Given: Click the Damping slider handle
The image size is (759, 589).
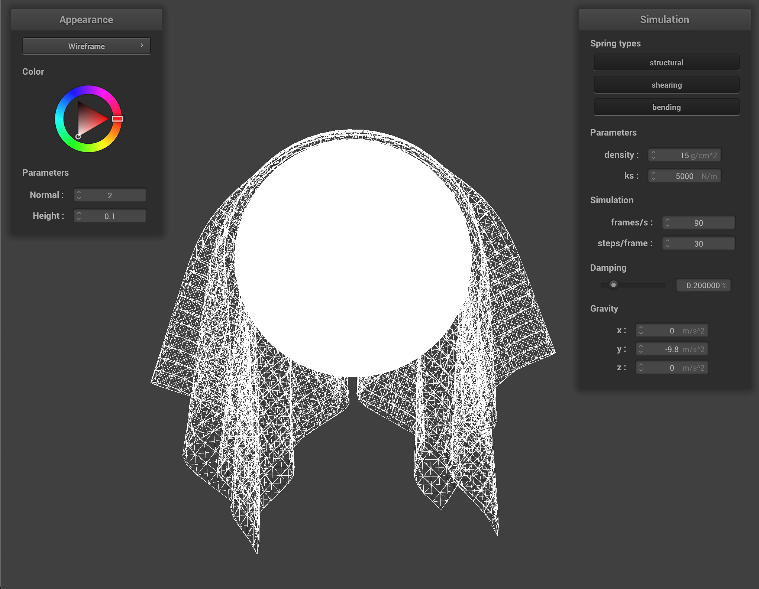Looking at the screenshot, I should point(614,285).
